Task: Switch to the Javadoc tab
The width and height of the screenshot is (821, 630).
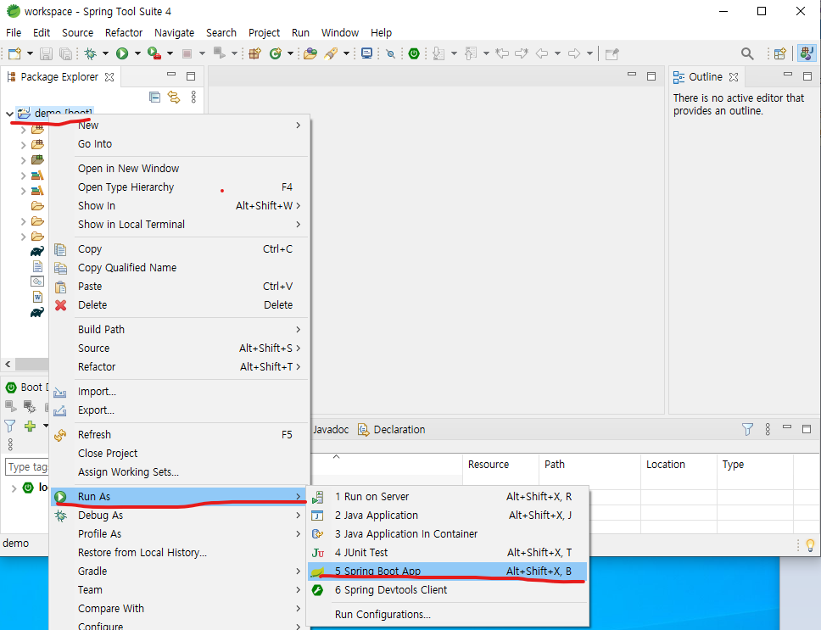Action: coord(331,430)
